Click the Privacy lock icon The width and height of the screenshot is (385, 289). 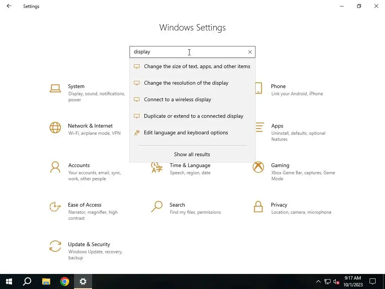(x=258, y=207)
